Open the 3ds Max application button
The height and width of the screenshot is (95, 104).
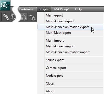[x=5, y=5]
